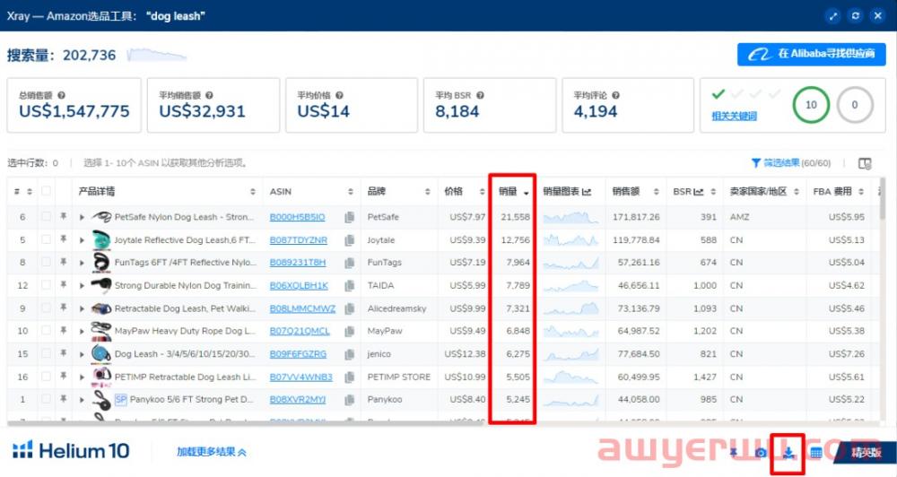Viewport: 897px width, 477px height.
Task: Expand the Strong Durable Nylon Dog row
Action: coord(82,285)
